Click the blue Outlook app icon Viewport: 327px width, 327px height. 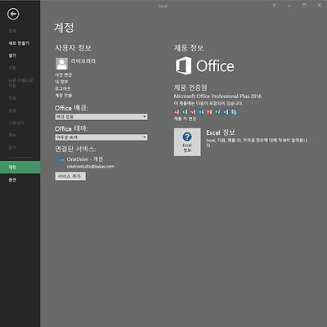click(201, 112)
